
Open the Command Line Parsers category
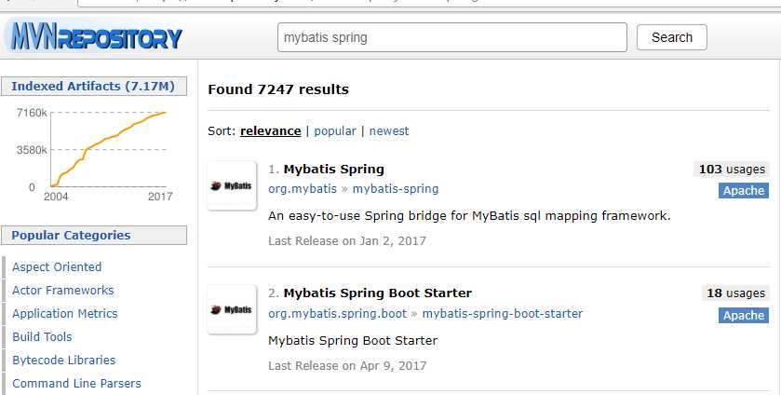(x=76, y=383)
